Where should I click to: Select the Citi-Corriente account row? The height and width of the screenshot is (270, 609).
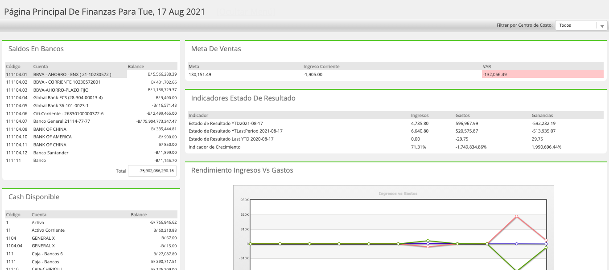coord(91,113)
